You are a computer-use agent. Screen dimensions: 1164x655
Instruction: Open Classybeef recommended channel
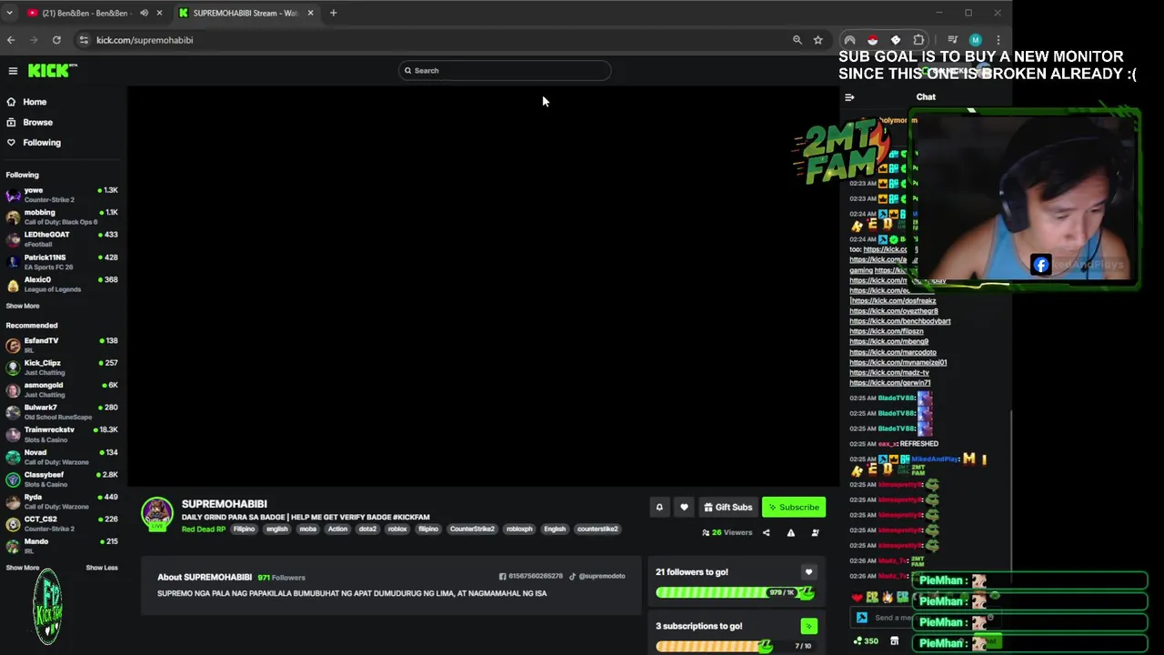62,479
